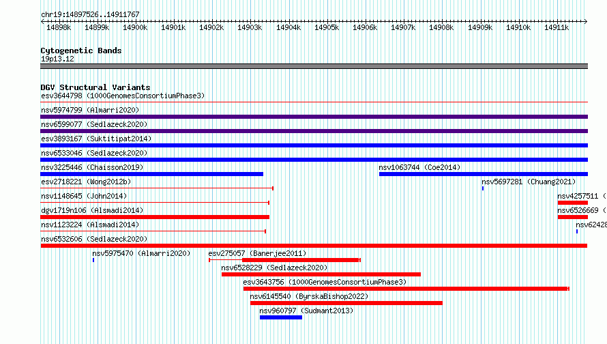Click the esv3643756 long red bar
The image size is (607, 344).
pyautogui.click(x=406, y=289)
